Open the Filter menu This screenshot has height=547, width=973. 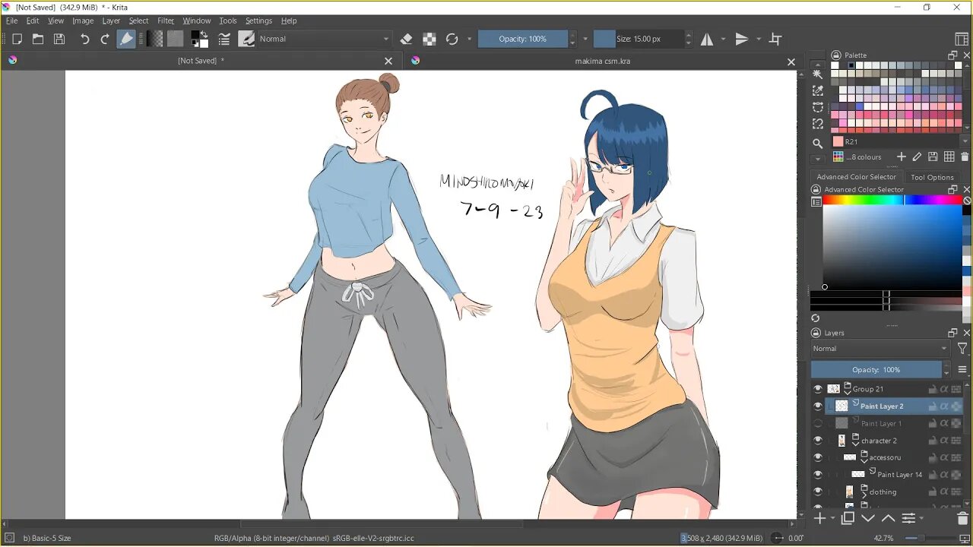[166, 21]
